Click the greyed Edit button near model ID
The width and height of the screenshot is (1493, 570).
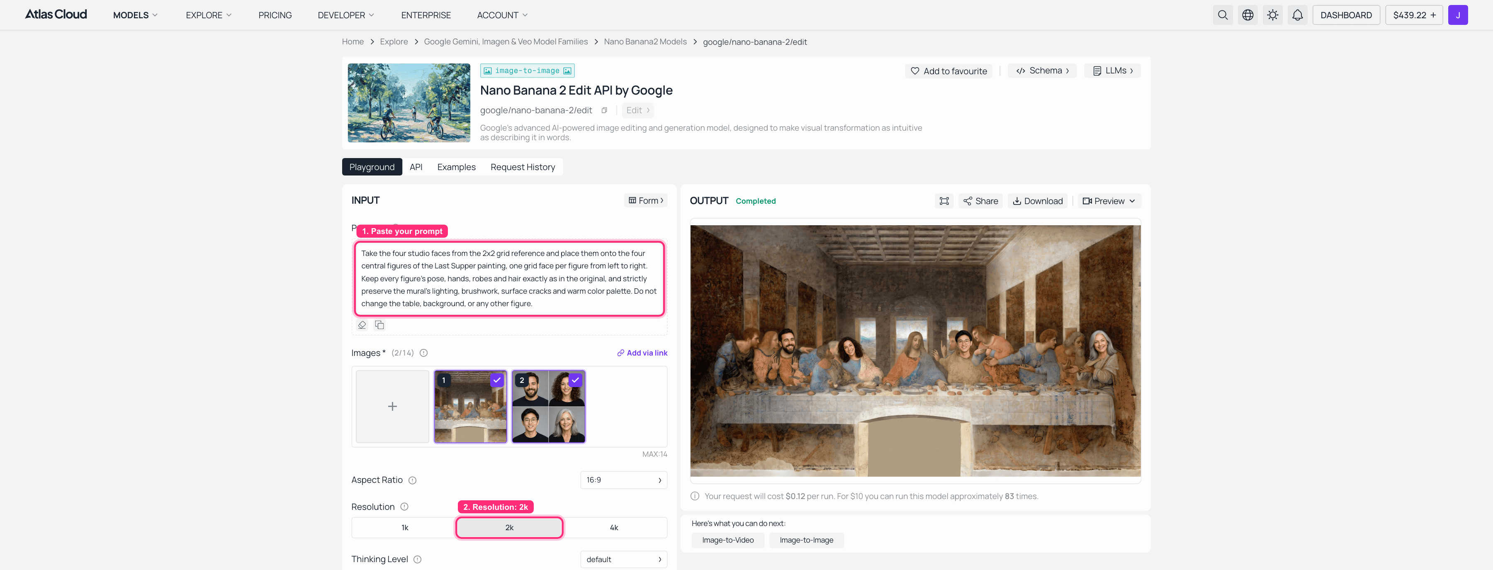tap(637, 110)
